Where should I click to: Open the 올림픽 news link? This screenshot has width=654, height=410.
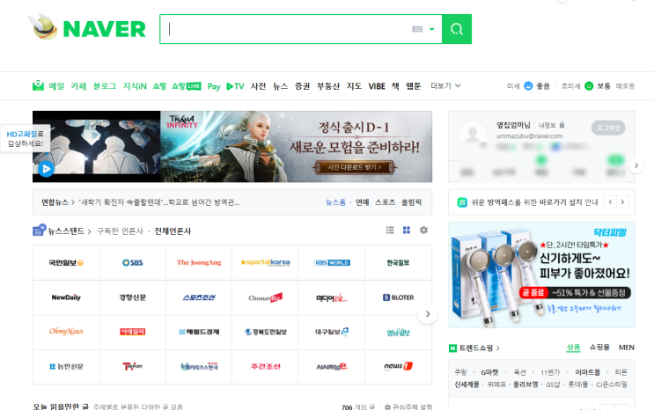point(411,202)
